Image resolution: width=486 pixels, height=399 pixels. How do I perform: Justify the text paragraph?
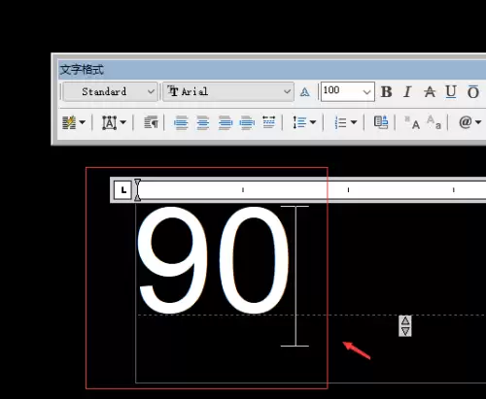[247, 122]
